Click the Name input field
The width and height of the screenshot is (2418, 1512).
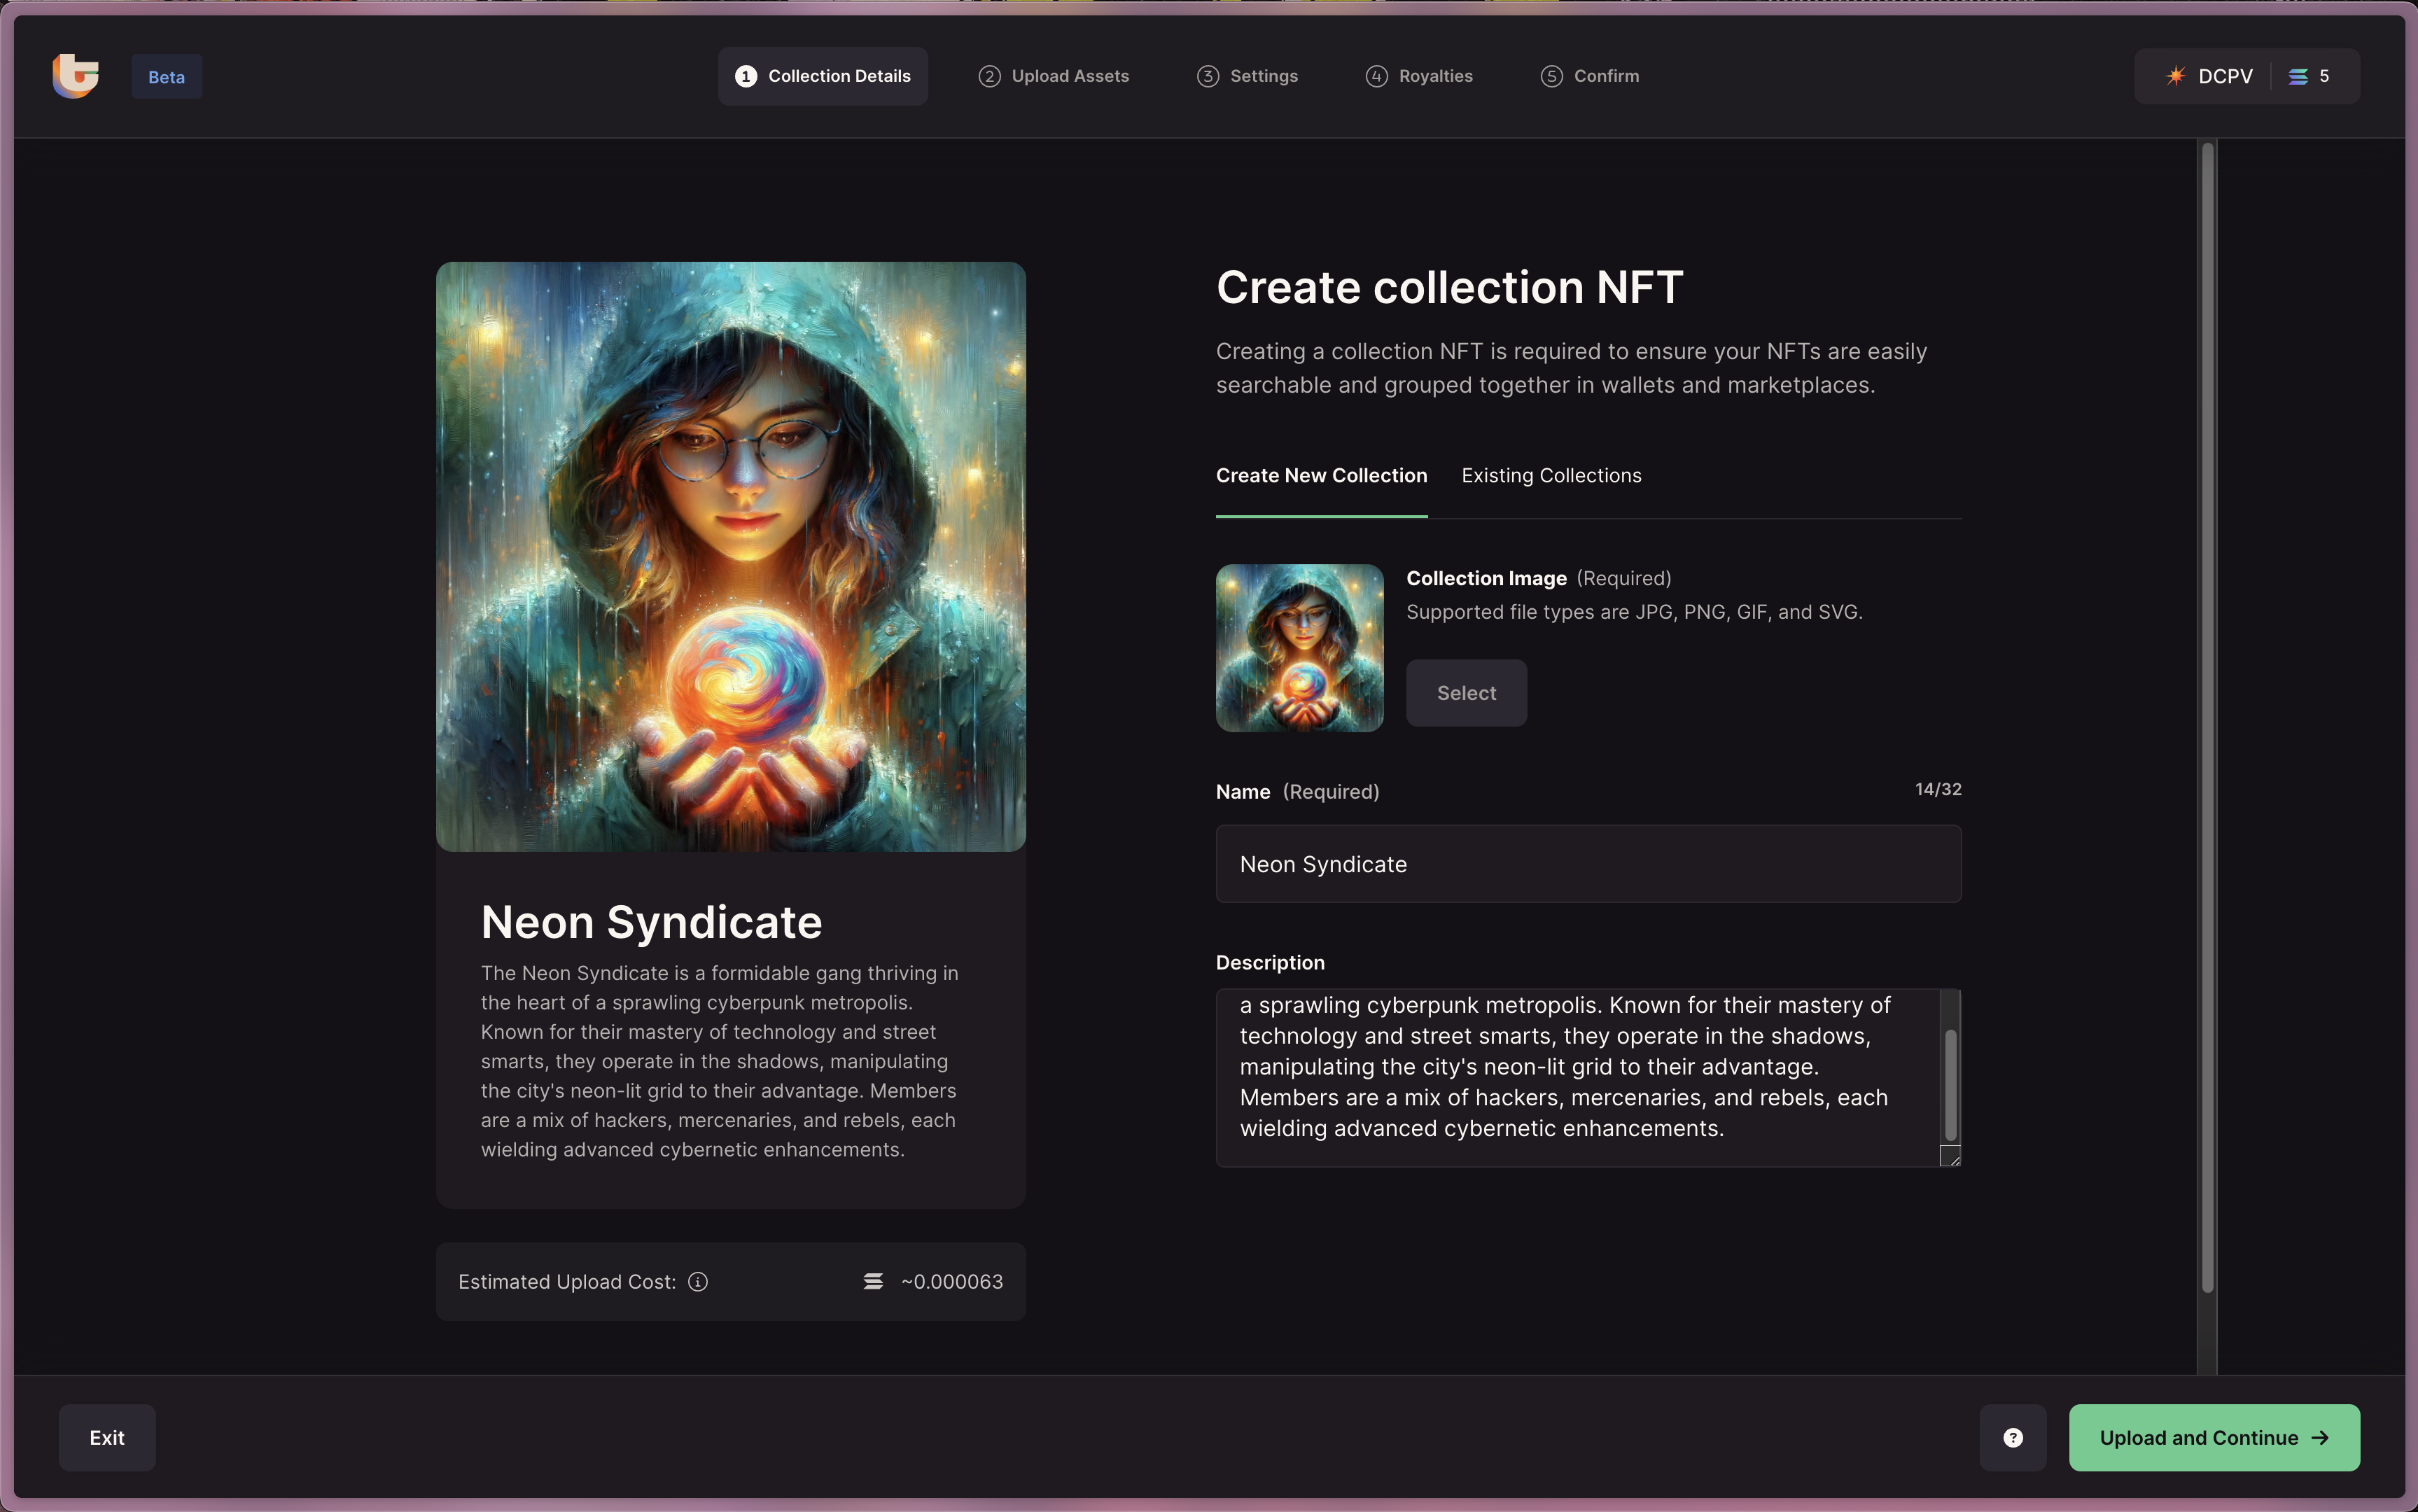(1588, 864)
